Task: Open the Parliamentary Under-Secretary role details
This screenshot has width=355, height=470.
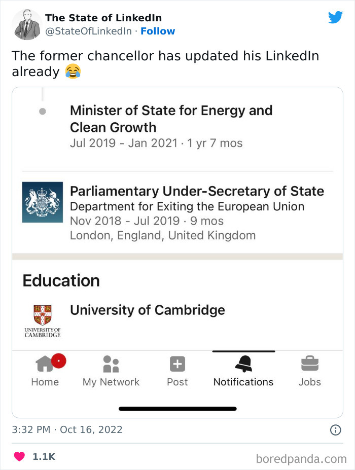Action: pos(197,191)
